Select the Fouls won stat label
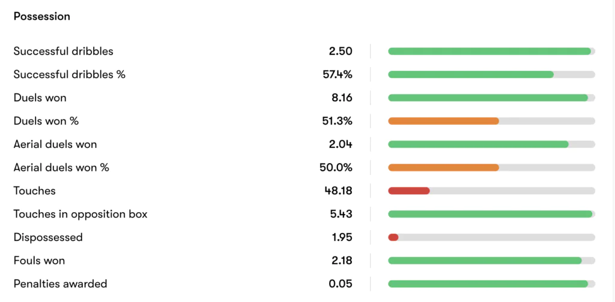The width and height of the screenshot is (615, 302). pyautogui.click(x=39, y=261)
